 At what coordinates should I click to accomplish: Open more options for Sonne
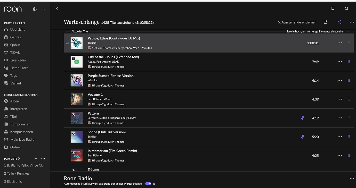(x=340, y=137)
